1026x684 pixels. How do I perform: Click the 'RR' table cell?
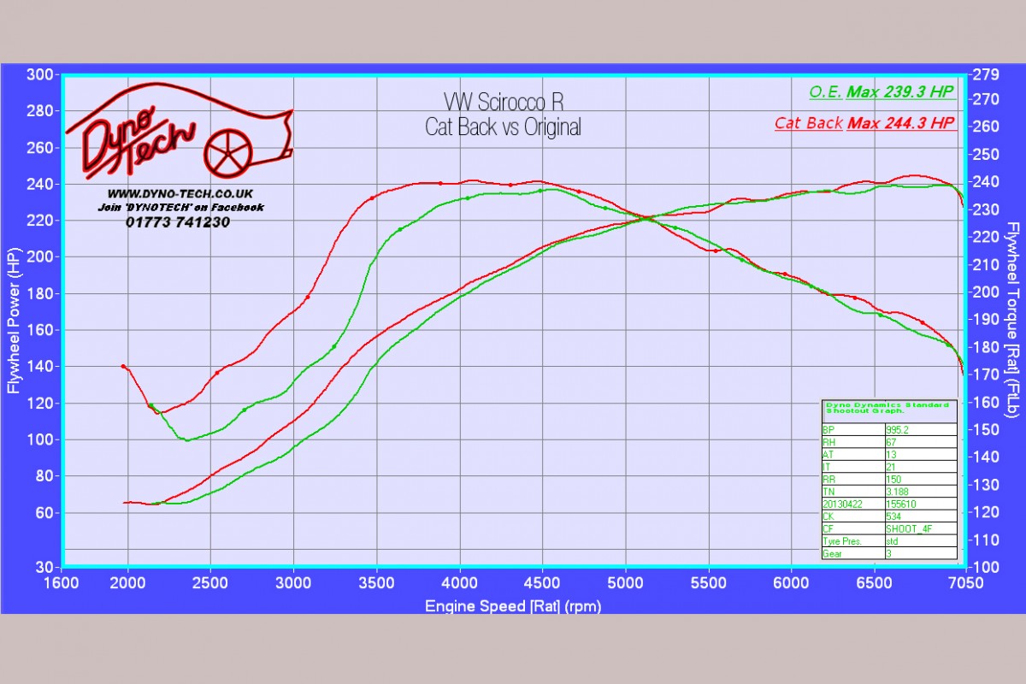(853, 479)
